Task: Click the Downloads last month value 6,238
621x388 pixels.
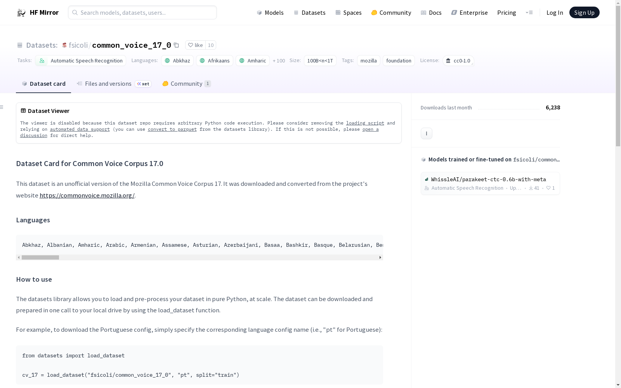Action: (553, 107)
